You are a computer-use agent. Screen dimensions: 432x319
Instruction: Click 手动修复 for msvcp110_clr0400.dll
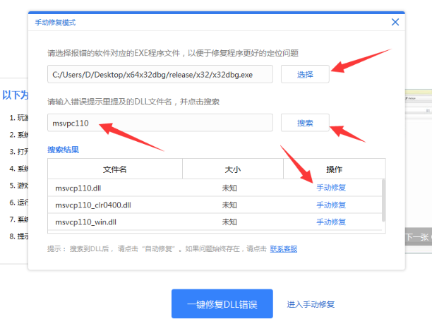(x=330, y=205)
